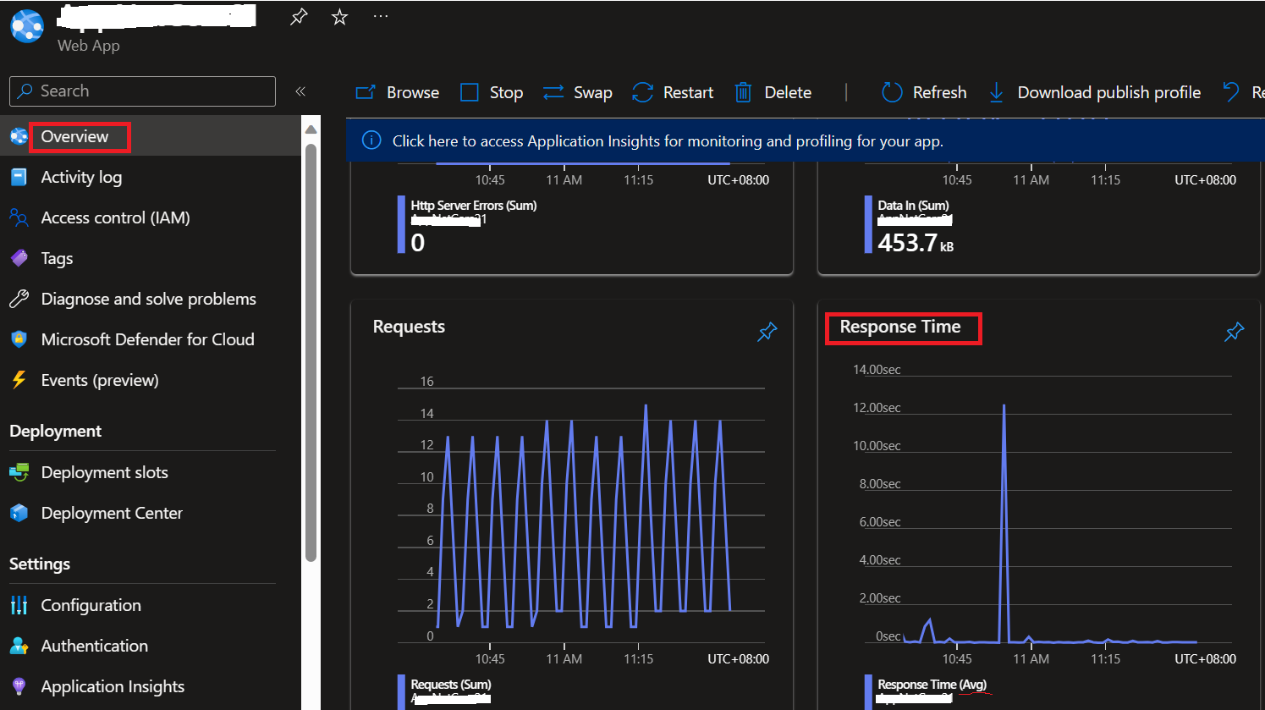Toggle the favorite star for this resource
The width and height of the screenshot is (1265, 710).
339,16
